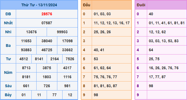
Task: Select the "Sáu" row label
Action: tap(8, 86)
